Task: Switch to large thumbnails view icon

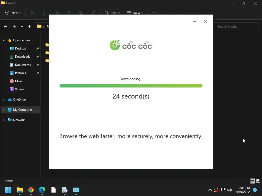Action: tap(258, 181)
